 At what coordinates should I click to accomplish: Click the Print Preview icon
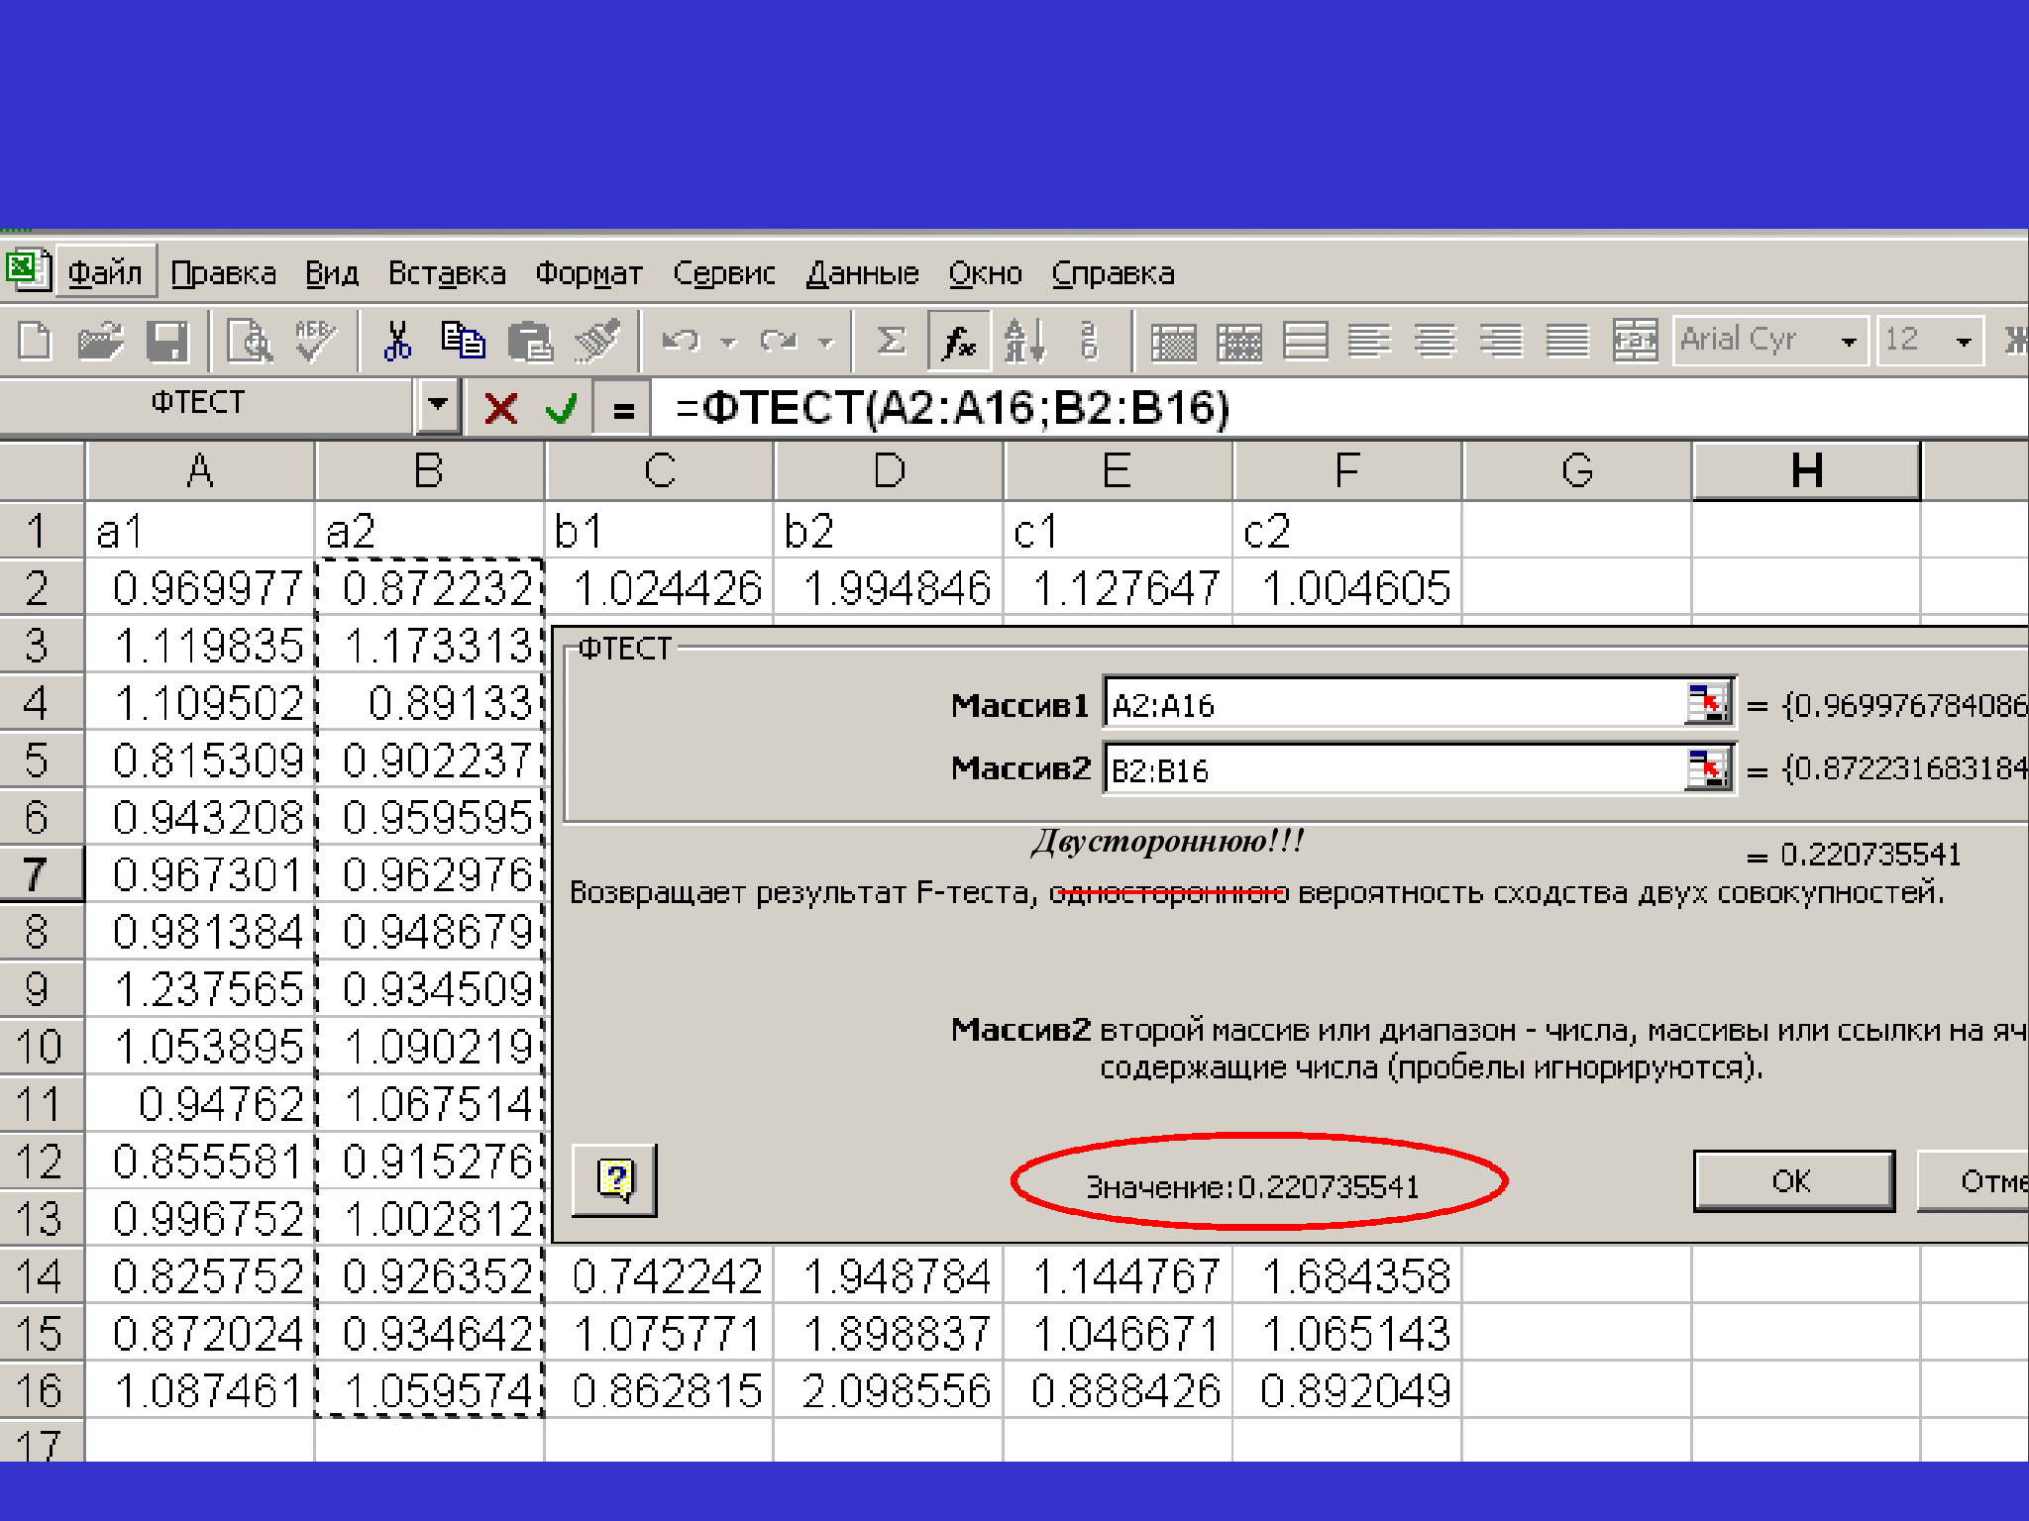pyautogui.click(x=250, y=342)
